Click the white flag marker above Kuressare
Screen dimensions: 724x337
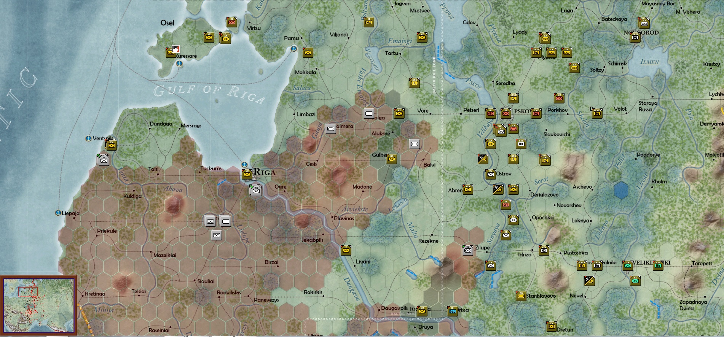[x=176, y=49]
